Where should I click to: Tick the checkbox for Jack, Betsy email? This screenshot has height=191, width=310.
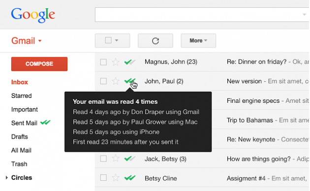[103, 159]
